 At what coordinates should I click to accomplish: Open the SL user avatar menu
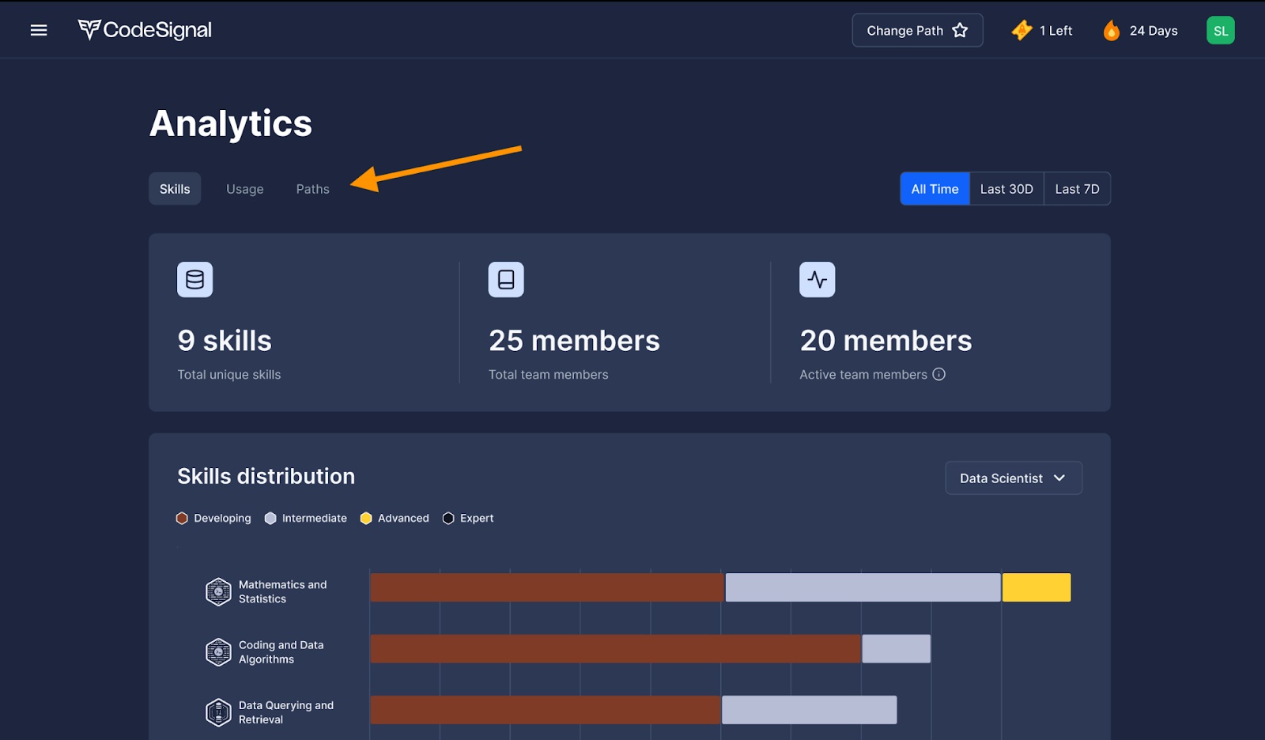[1220, 31]
